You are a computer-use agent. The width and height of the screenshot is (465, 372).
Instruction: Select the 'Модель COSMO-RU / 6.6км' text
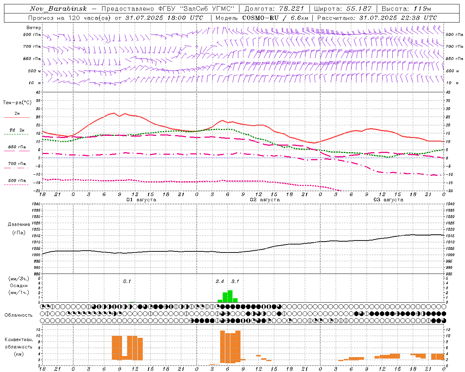[262, 18]
